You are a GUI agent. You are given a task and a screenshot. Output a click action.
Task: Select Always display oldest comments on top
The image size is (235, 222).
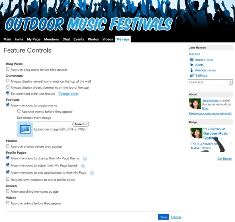(x=8, y=87)
